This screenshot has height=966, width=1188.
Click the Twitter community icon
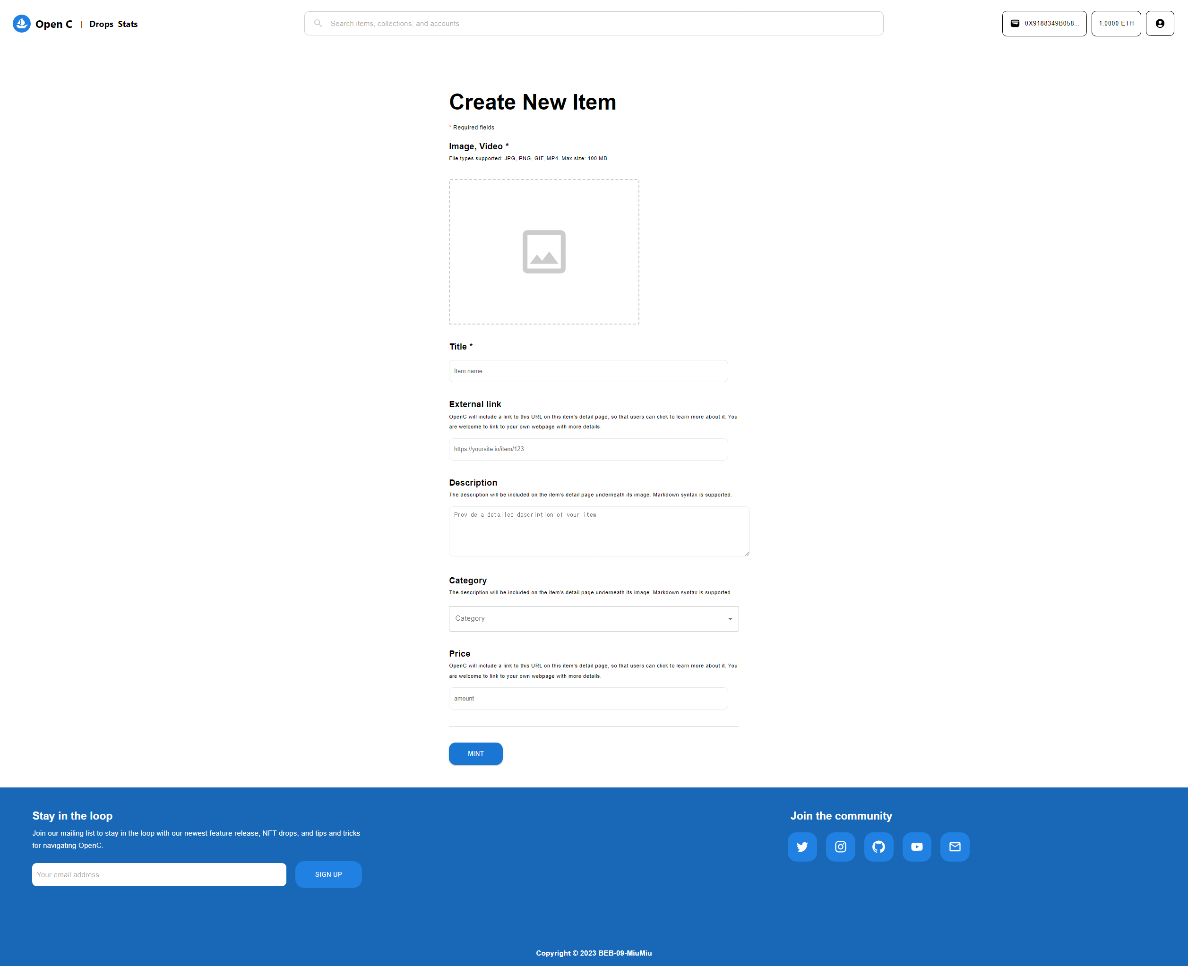[802, 846]
